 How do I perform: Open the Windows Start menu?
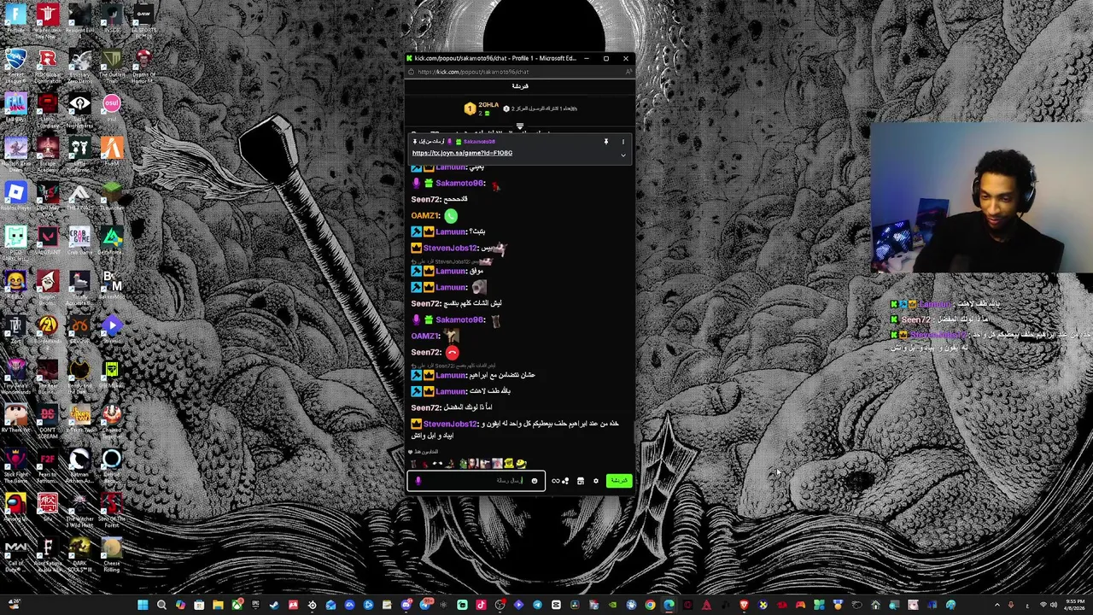(x=143, y=606)
